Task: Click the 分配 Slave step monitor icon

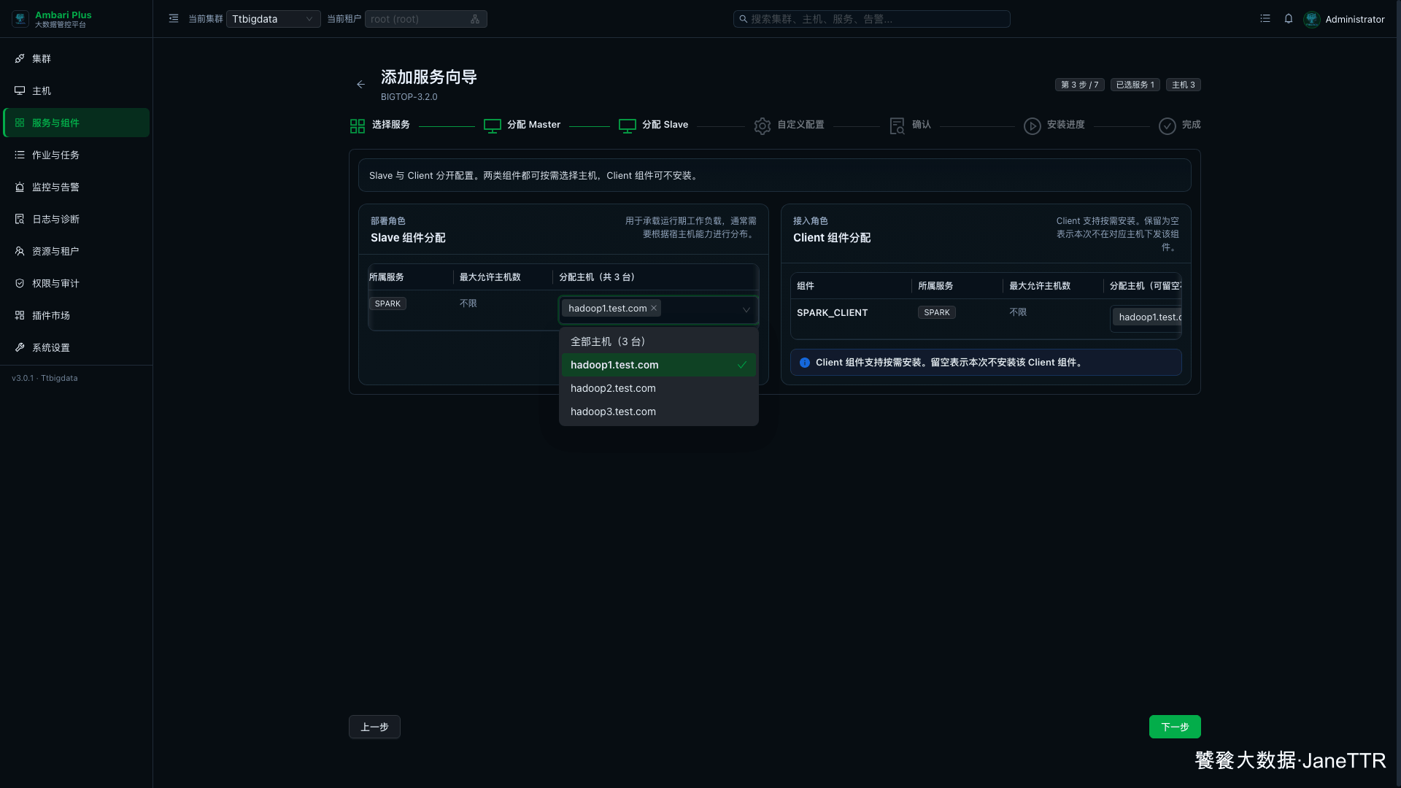Action: tap(628, 126)
